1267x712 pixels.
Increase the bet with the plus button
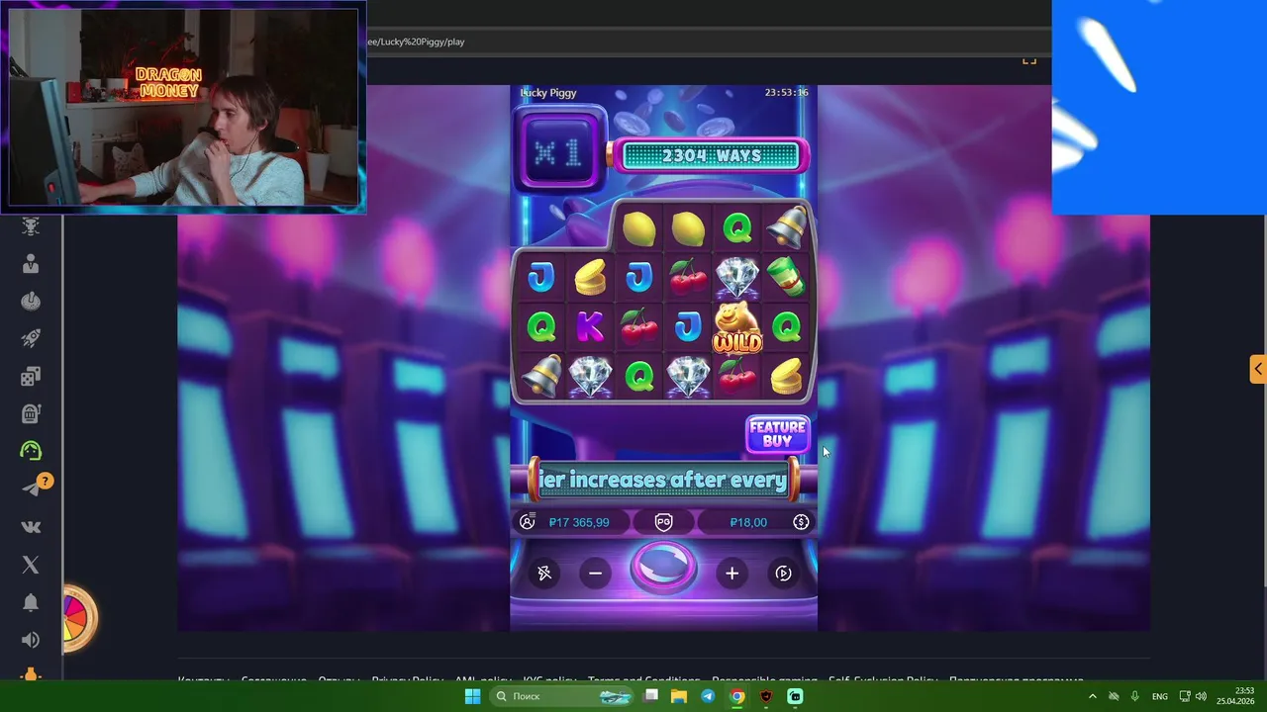pyautogui.click(x=731, y=574)
